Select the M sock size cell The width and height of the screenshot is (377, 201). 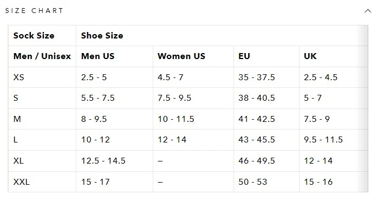42,119
